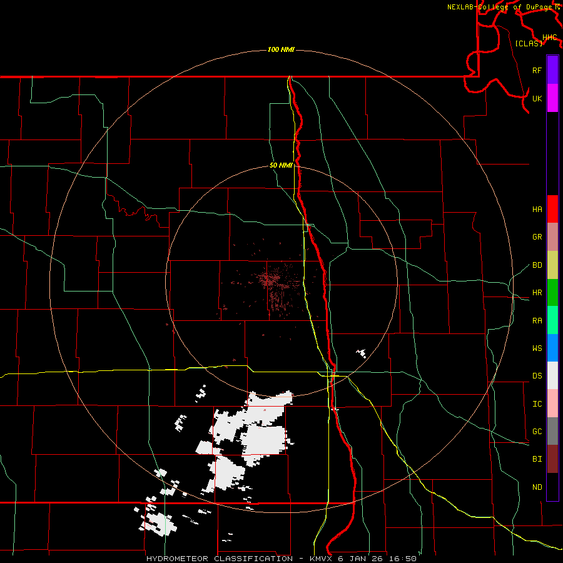Click the GR legend label
The width and height of the screenshot is (563, 563).
(537, 237)
